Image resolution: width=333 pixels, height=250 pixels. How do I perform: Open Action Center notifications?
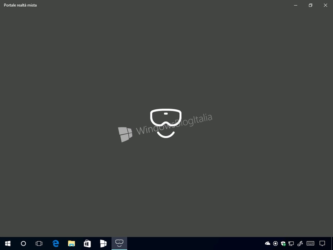point(322,243)
